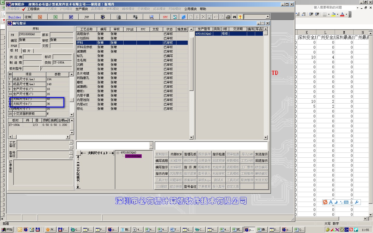Click the 指示检查 button
The image size is (373, 233).
click(219, 154)
